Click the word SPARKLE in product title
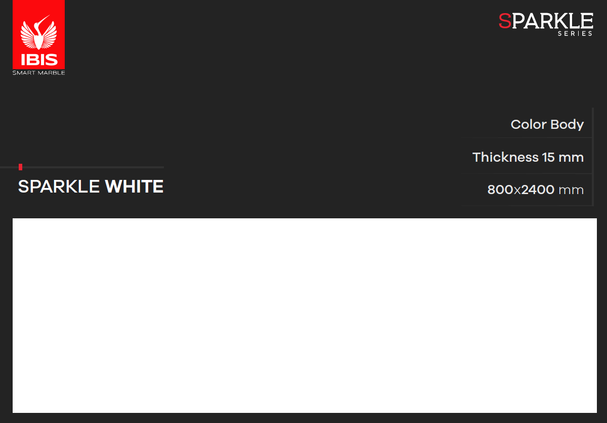607x423 pixels. click(x=59, y=186)
